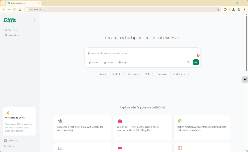Open Contact Us link
The image size is (248, 152).
11,141
